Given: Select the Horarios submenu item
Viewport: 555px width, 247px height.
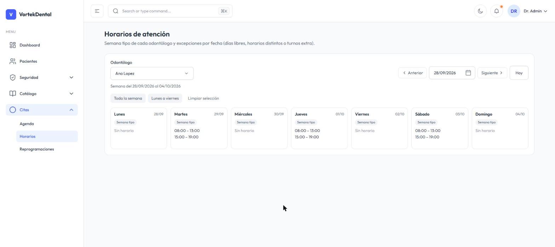Looking at the screenshot, I should point(47,137).
